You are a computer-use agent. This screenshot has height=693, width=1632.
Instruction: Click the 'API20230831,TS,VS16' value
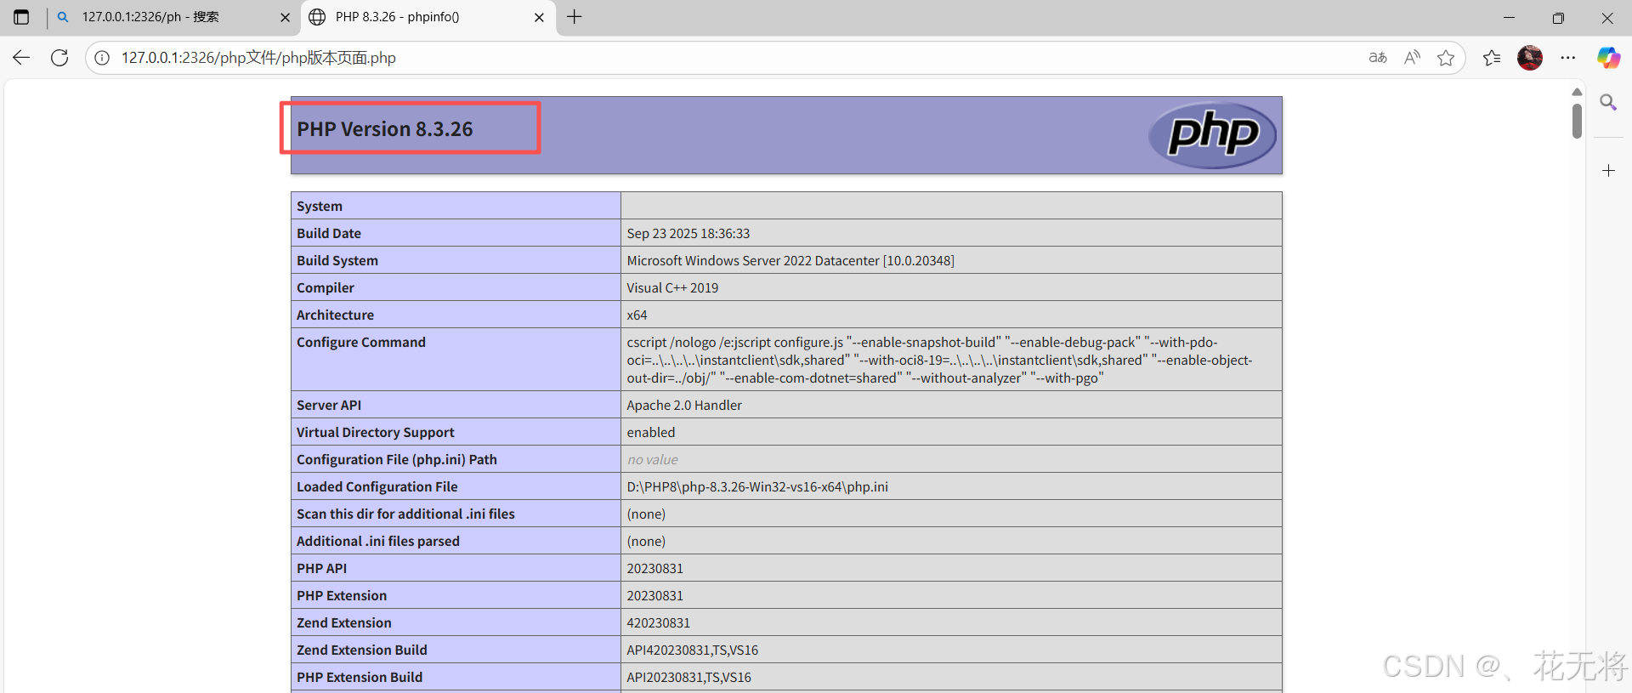(x=689, y=678)
